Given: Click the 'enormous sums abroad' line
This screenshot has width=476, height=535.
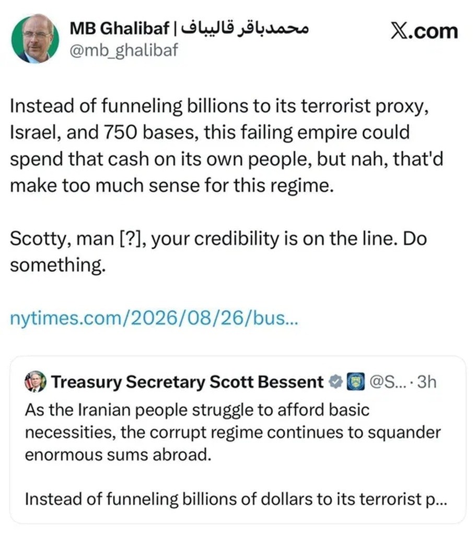Looking at the screenshot, I should (x=118, y=455).
